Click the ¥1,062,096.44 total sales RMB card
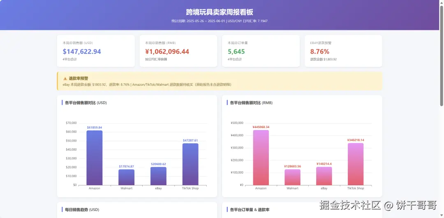The height and width of the screenshot is (218, 444). pyautogui.click(x=178, y=51)
